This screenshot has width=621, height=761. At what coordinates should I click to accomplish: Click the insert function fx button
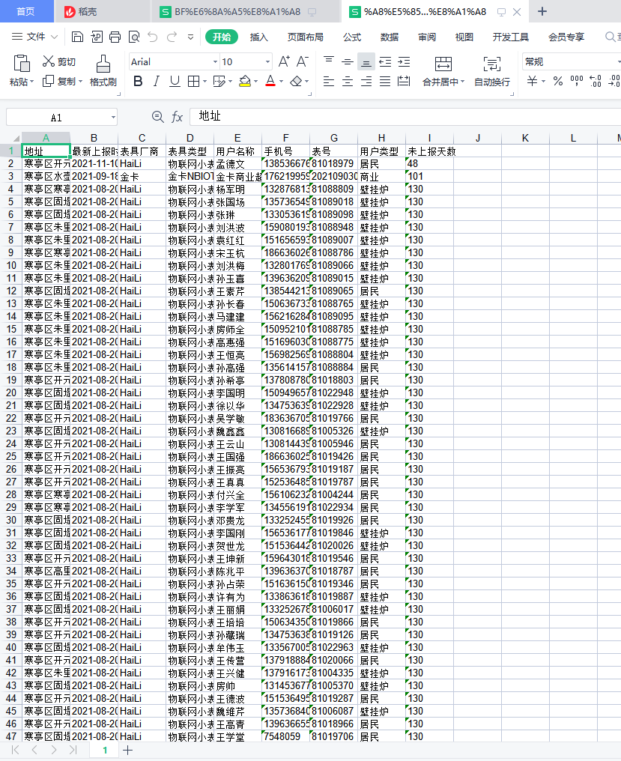tap(177, 117)
